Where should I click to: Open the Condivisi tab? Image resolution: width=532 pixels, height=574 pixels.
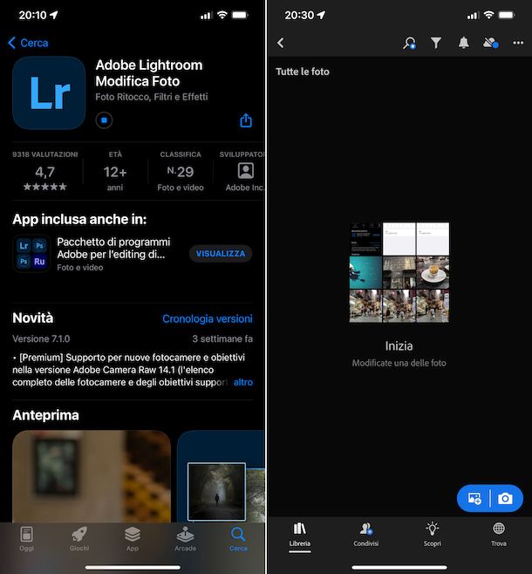[x=366, y=535]
